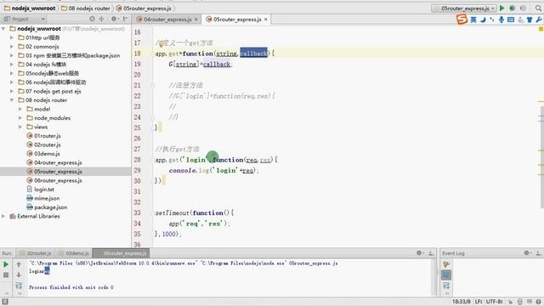This screenshot has height=306, width=544.
Task: Open the Sogou skin shirt icon
Action: click(530, 20)
